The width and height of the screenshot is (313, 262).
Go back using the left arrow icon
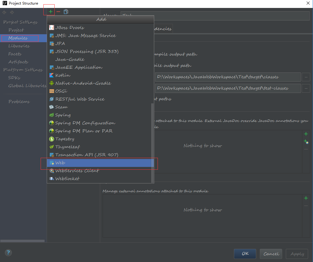pos(4,13)
